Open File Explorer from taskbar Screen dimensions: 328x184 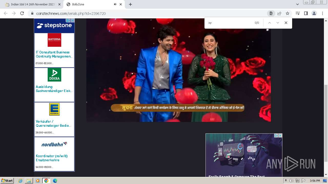(29, 181)
